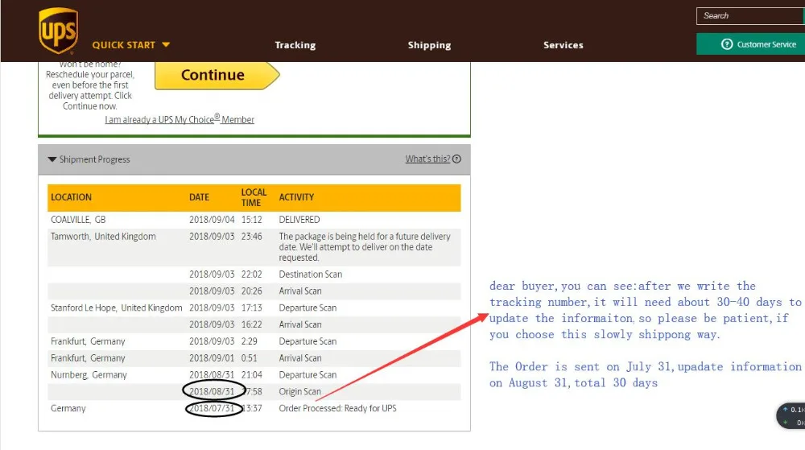Screen dimensions: 805x450
Task: Click the UPS shield logo
Action: (58, 31)
